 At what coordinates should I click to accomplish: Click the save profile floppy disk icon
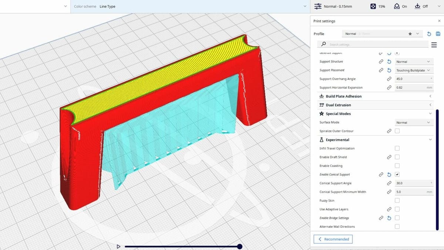click(x=438, y=34)
